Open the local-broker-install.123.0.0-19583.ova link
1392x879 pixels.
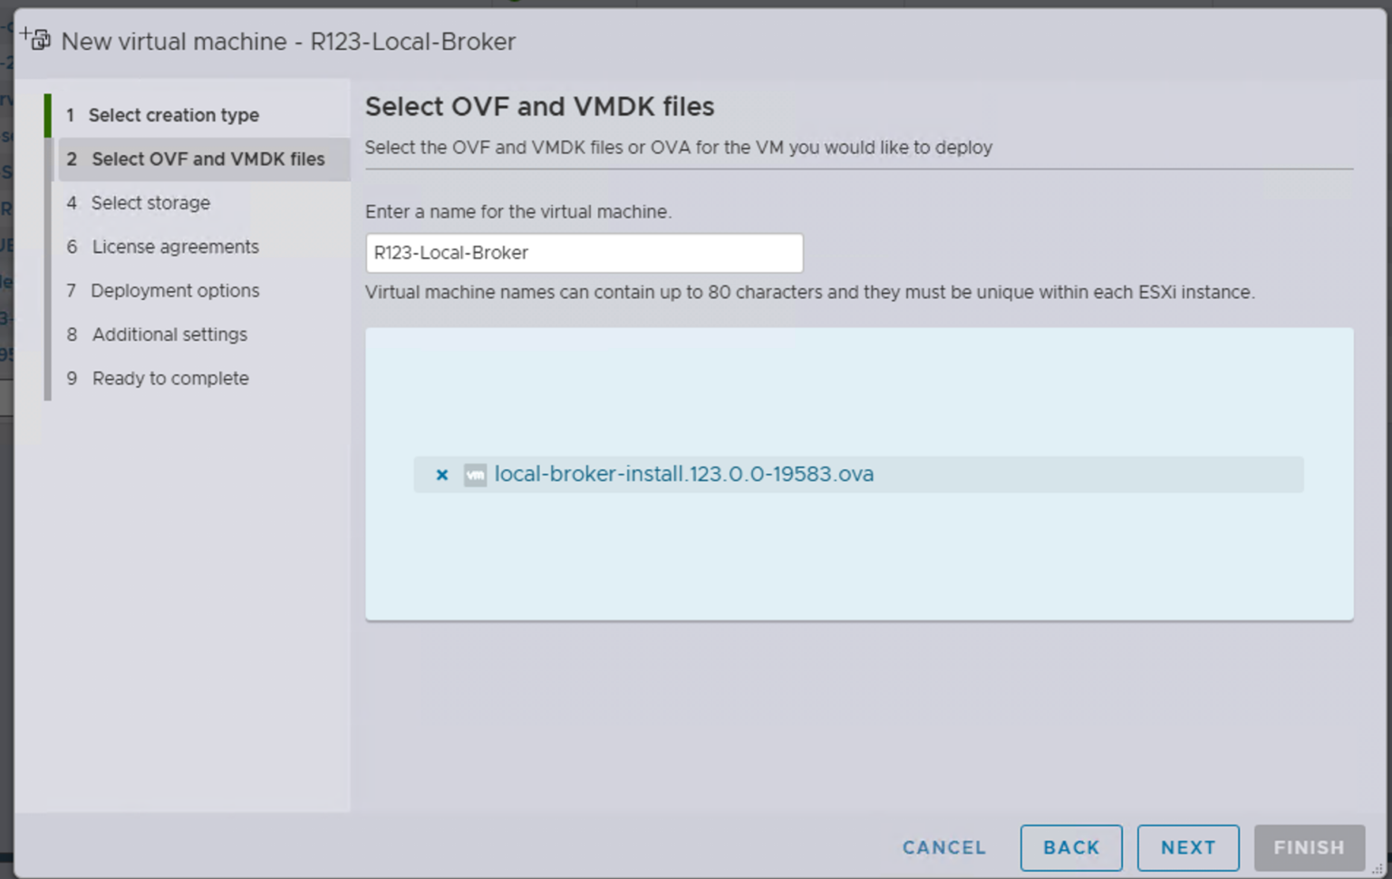[683, 474]
